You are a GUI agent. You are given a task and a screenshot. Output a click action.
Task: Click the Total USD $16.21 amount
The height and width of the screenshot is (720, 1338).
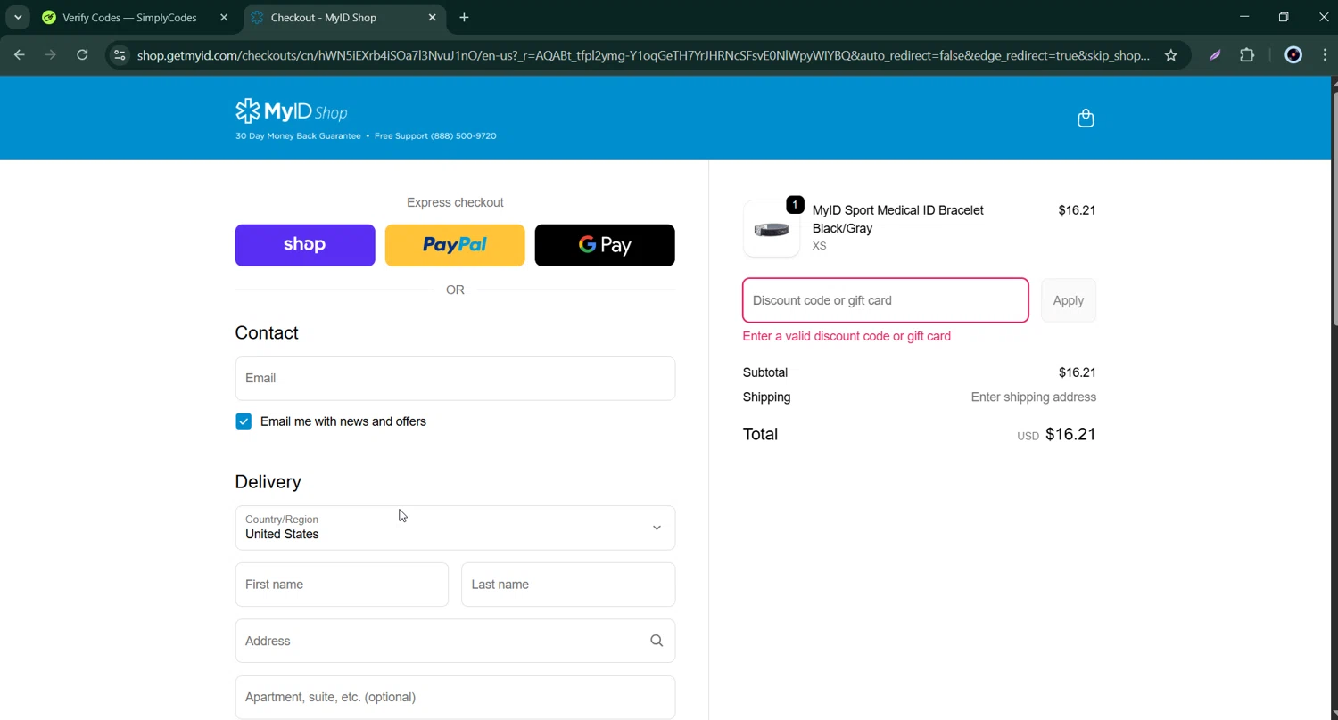click(1057, 434)
